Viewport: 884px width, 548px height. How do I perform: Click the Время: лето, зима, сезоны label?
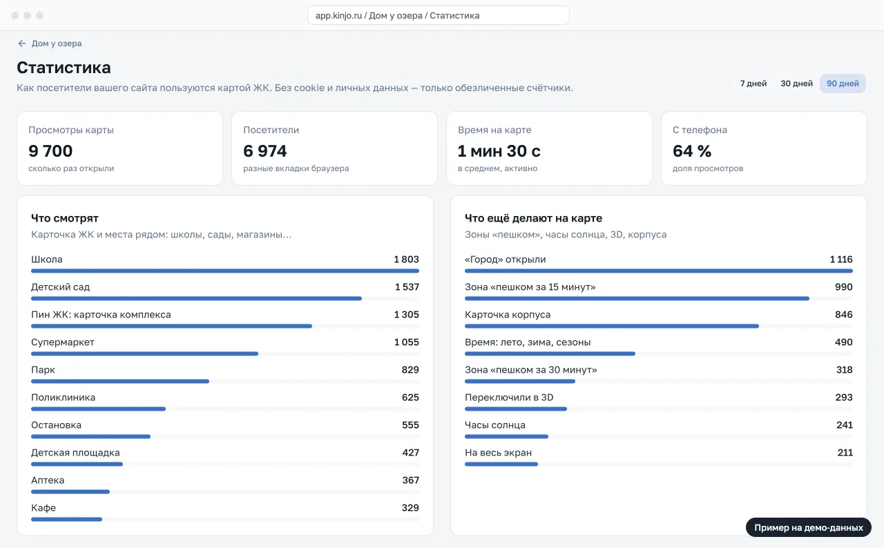(x=528, y=342)
